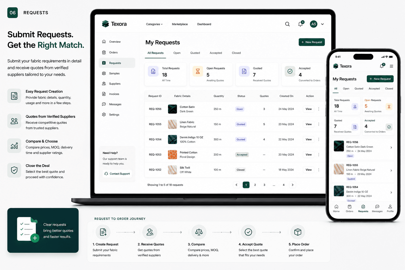Switch to the Quoted tab on laptop
Screen dimensions: 405x270
195,53
